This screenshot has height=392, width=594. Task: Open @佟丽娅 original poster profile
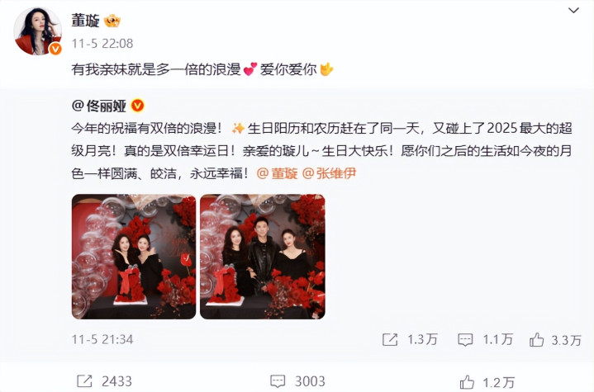click(x=99, y=106)
